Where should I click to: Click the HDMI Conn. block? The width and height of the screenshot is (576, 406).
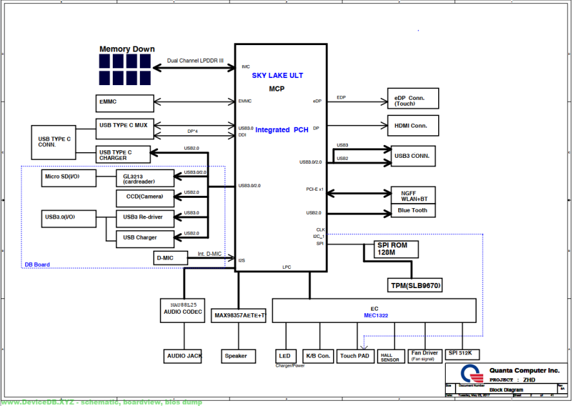pyautogui.click(x=413, y=126)
